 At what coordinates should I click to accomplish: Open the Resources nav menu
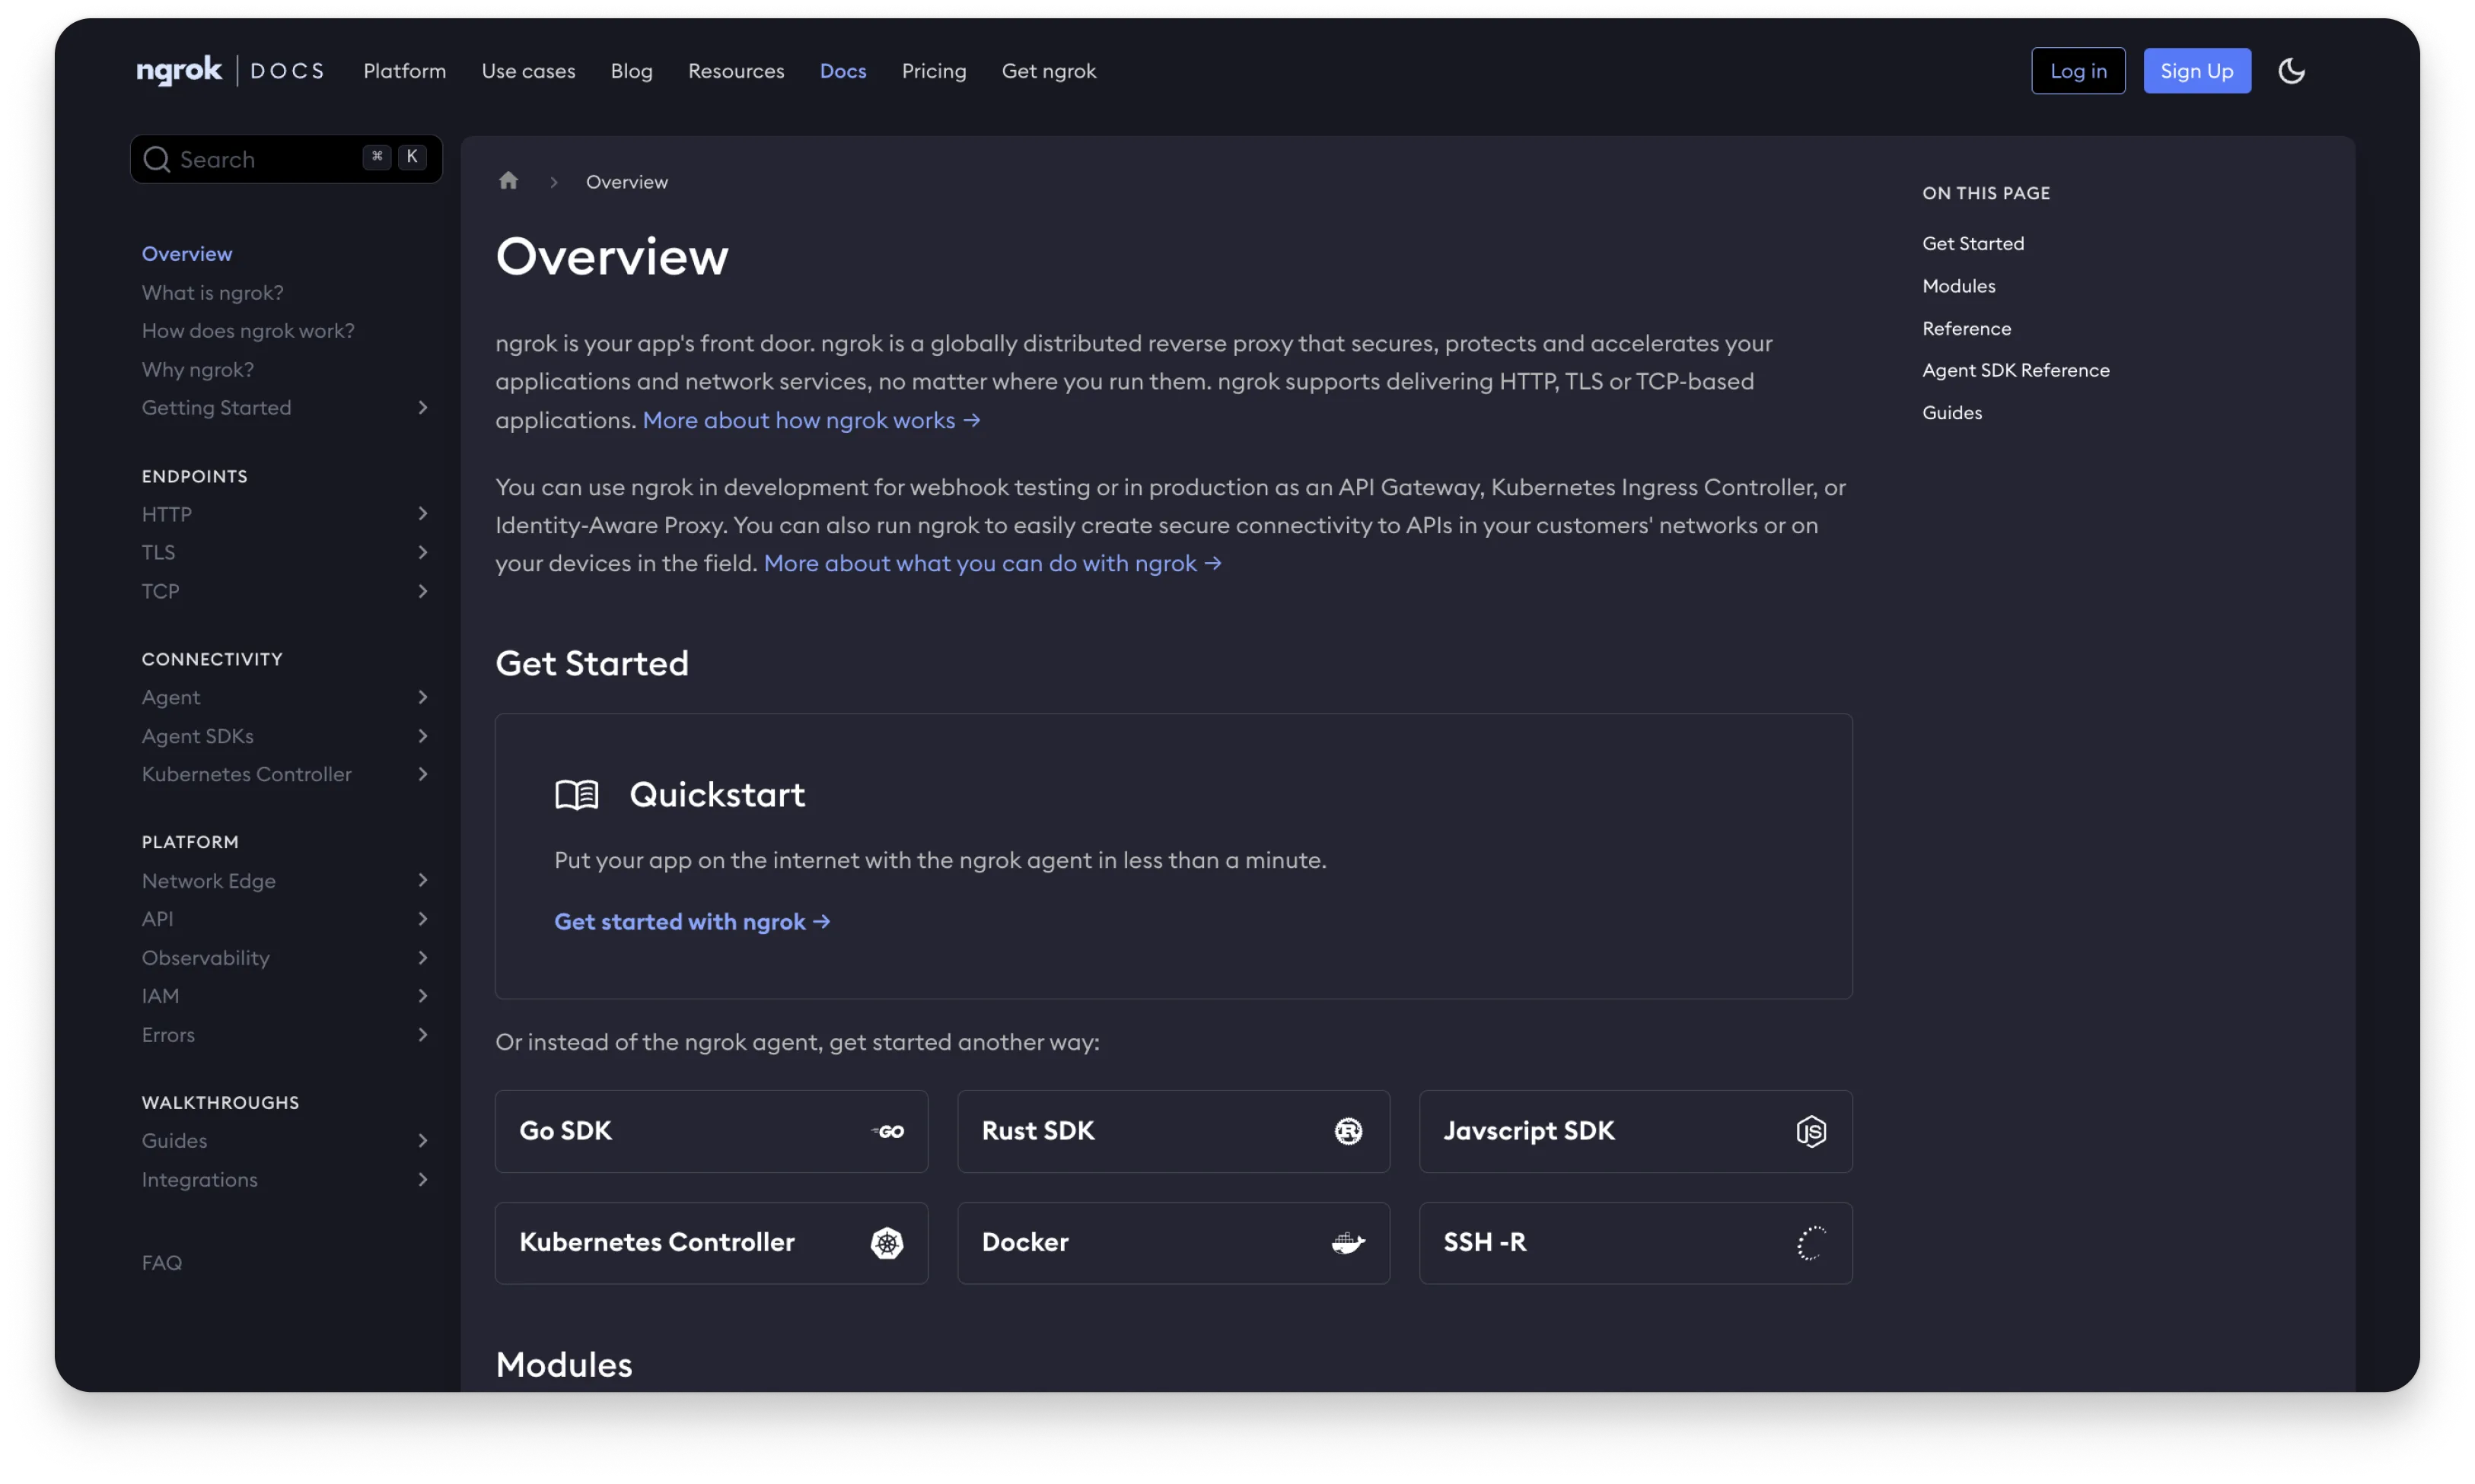(736, 71)
